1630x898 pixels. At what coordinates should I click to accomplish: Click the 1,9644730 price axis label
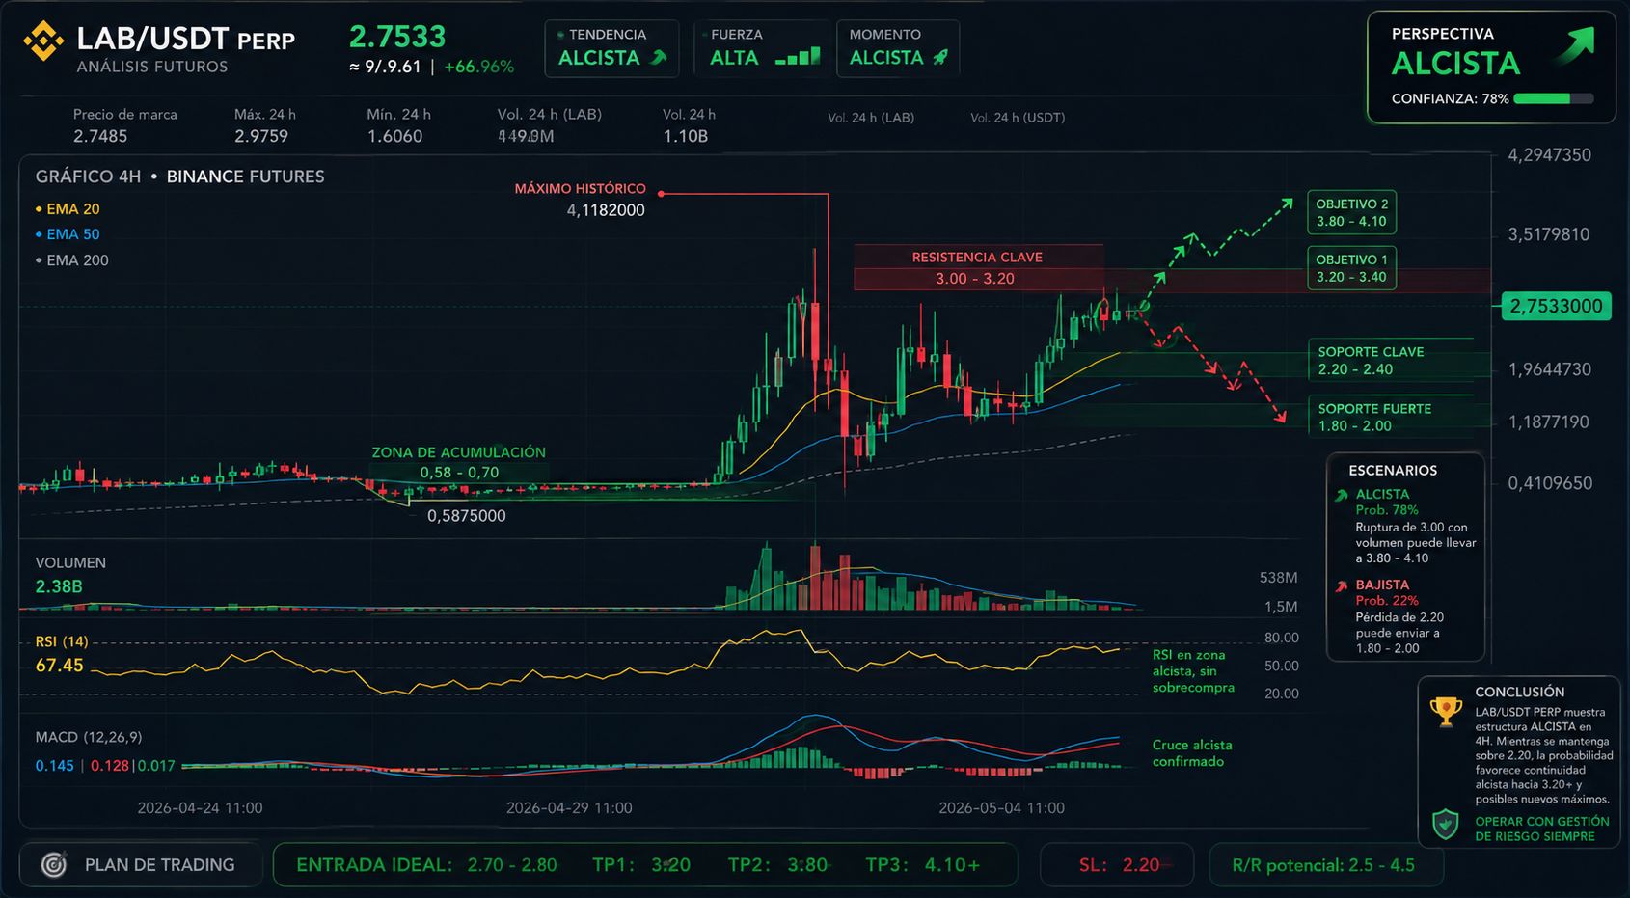point(1550,369)
